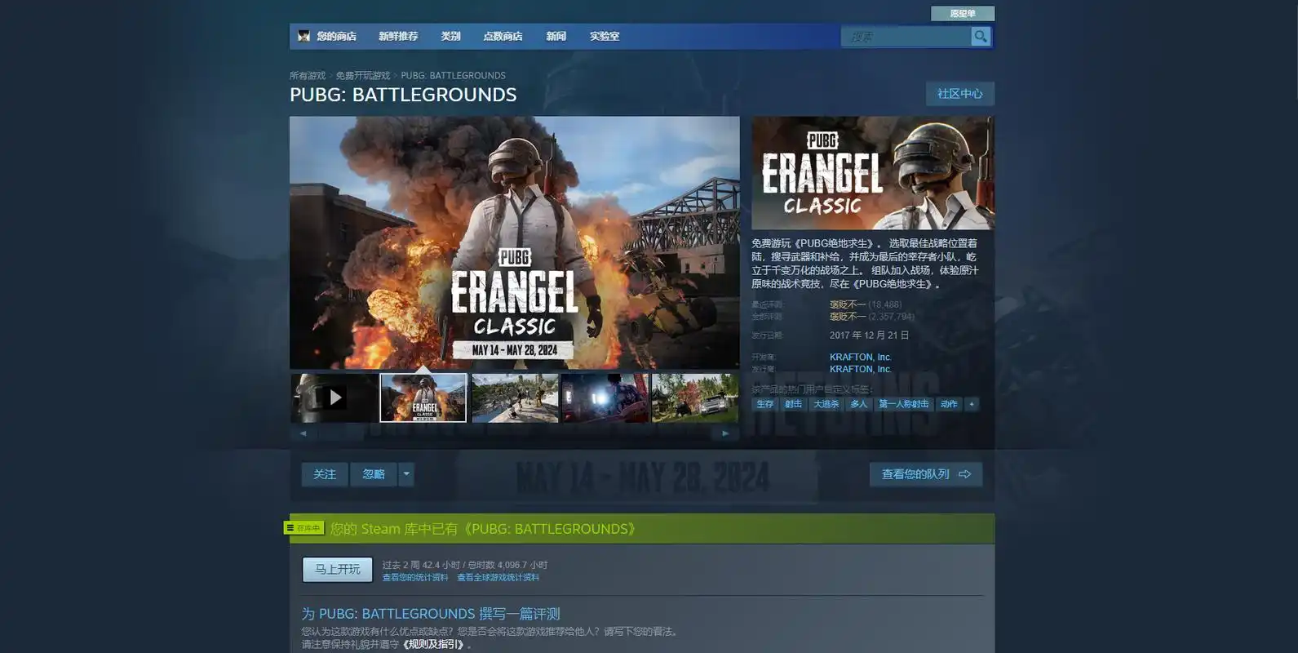Open the 类别 menu

tap(450, 36)
